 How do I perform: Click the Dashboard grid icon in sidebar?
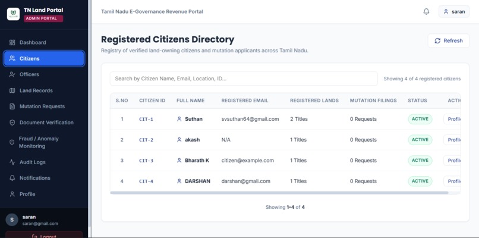(12, 42)
